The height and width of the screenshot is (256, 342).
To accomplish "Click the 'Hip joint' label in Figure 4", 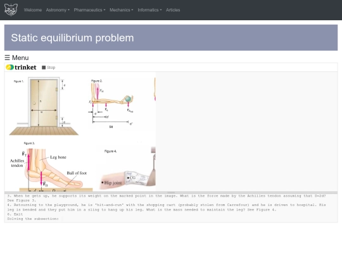I will coord(113,183).
